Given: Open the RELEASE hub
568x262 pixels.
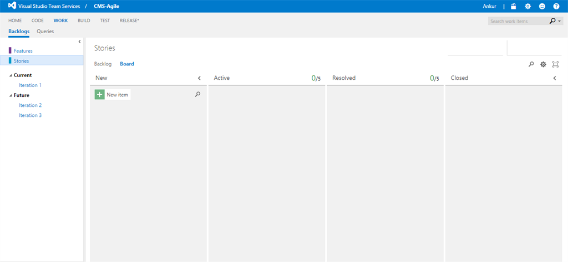Looking at the screenshot, I should (x=129, y=20).
